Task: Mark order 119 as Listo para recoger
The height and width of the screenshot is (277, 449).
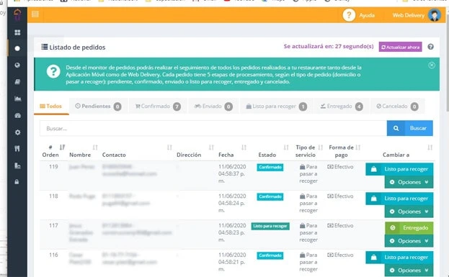Action: pyautogui.click(x=399, y=169)
